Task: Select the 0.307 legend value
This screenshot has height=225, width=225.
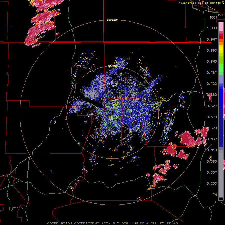Action: tap(212, 172)
